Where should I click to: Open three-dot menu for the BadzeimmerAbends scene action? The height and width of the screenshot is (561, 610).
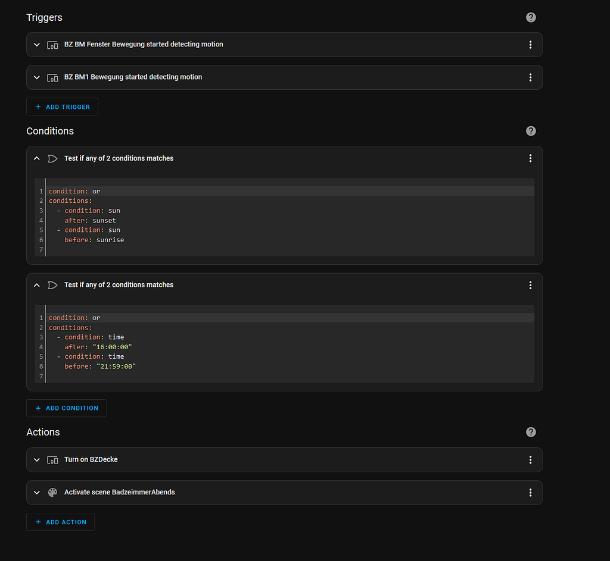click(530, 493)
